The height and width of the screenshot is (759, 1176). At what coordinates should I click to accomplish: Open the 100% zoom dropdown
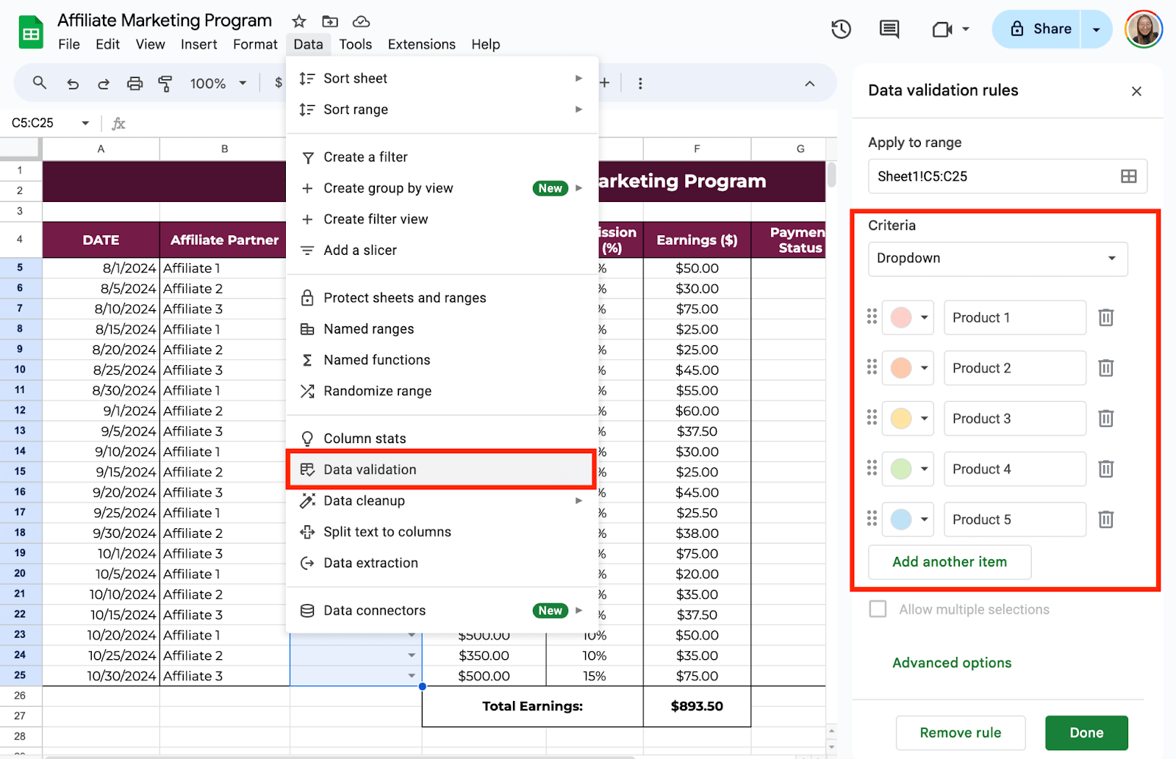click(218, 84)
